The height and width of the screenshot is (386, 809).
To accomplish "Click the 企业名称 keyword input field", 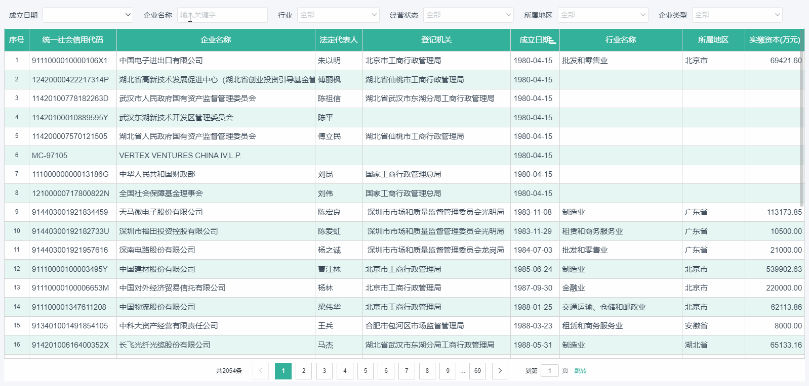I will pos(222,15).
